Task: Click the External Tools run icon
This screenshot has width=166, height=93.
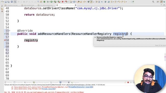Action: pos(59,2)
